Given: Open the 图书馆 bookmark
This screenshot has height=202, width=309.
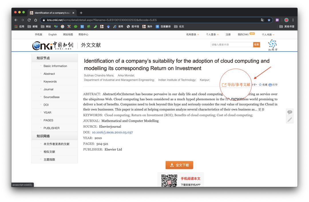Looking at the screenshot, I should pyautogui.click(x=133, y=27).
